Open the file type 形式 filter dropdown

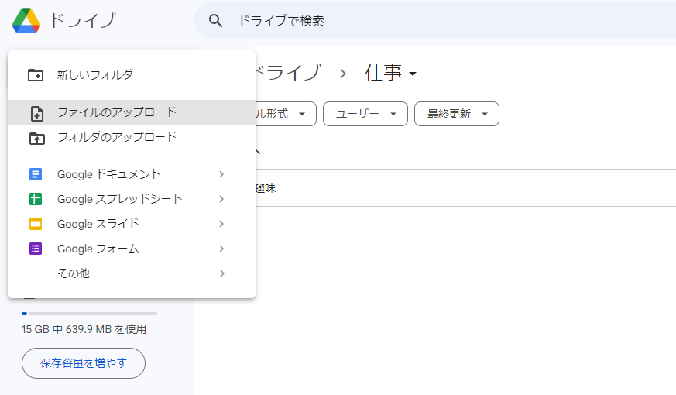pos(287,114)
